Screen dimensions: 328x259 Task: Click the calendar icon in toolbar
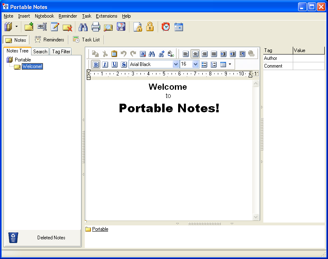pyautogui.click(x=179, y=27)
